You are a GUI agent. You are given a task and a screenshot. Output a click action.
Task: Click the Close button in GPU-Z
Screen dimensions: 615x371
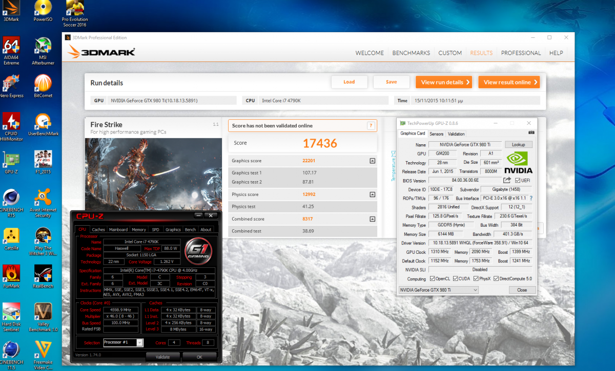[522, 290]
